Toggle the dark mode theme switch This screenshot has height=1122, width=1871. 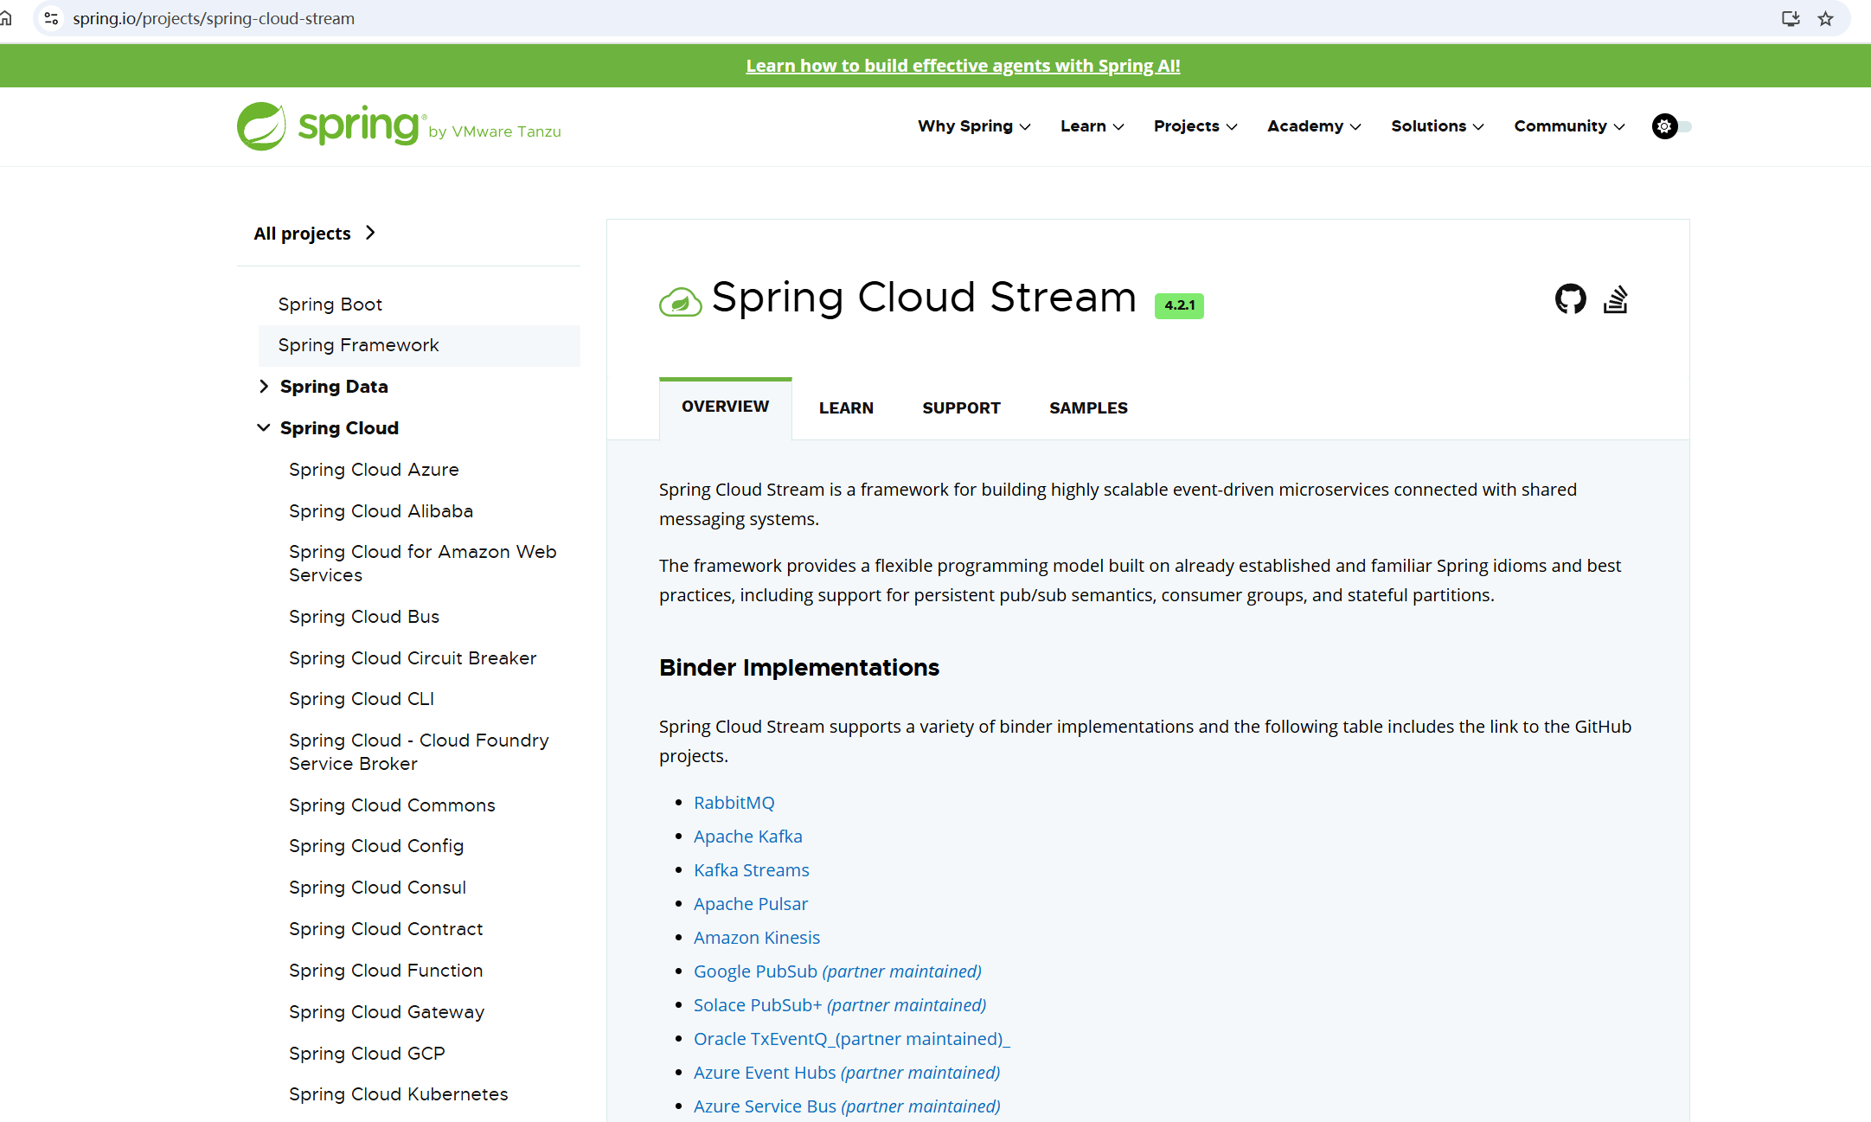1672,126
